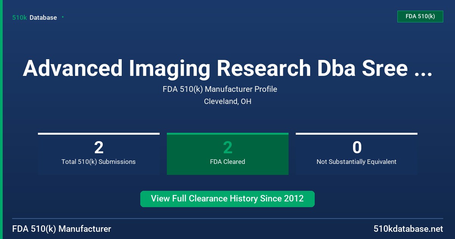Open the 510k Database logo link
Viewport: 455px width, 239px height.
[35, 17]
